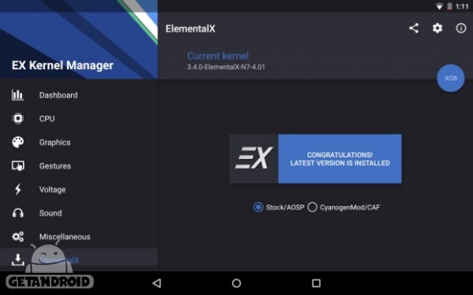This screenshot has width=473, height=295.
Task: Click the Voltage lightning bolt icon
Action: [18, 189]
